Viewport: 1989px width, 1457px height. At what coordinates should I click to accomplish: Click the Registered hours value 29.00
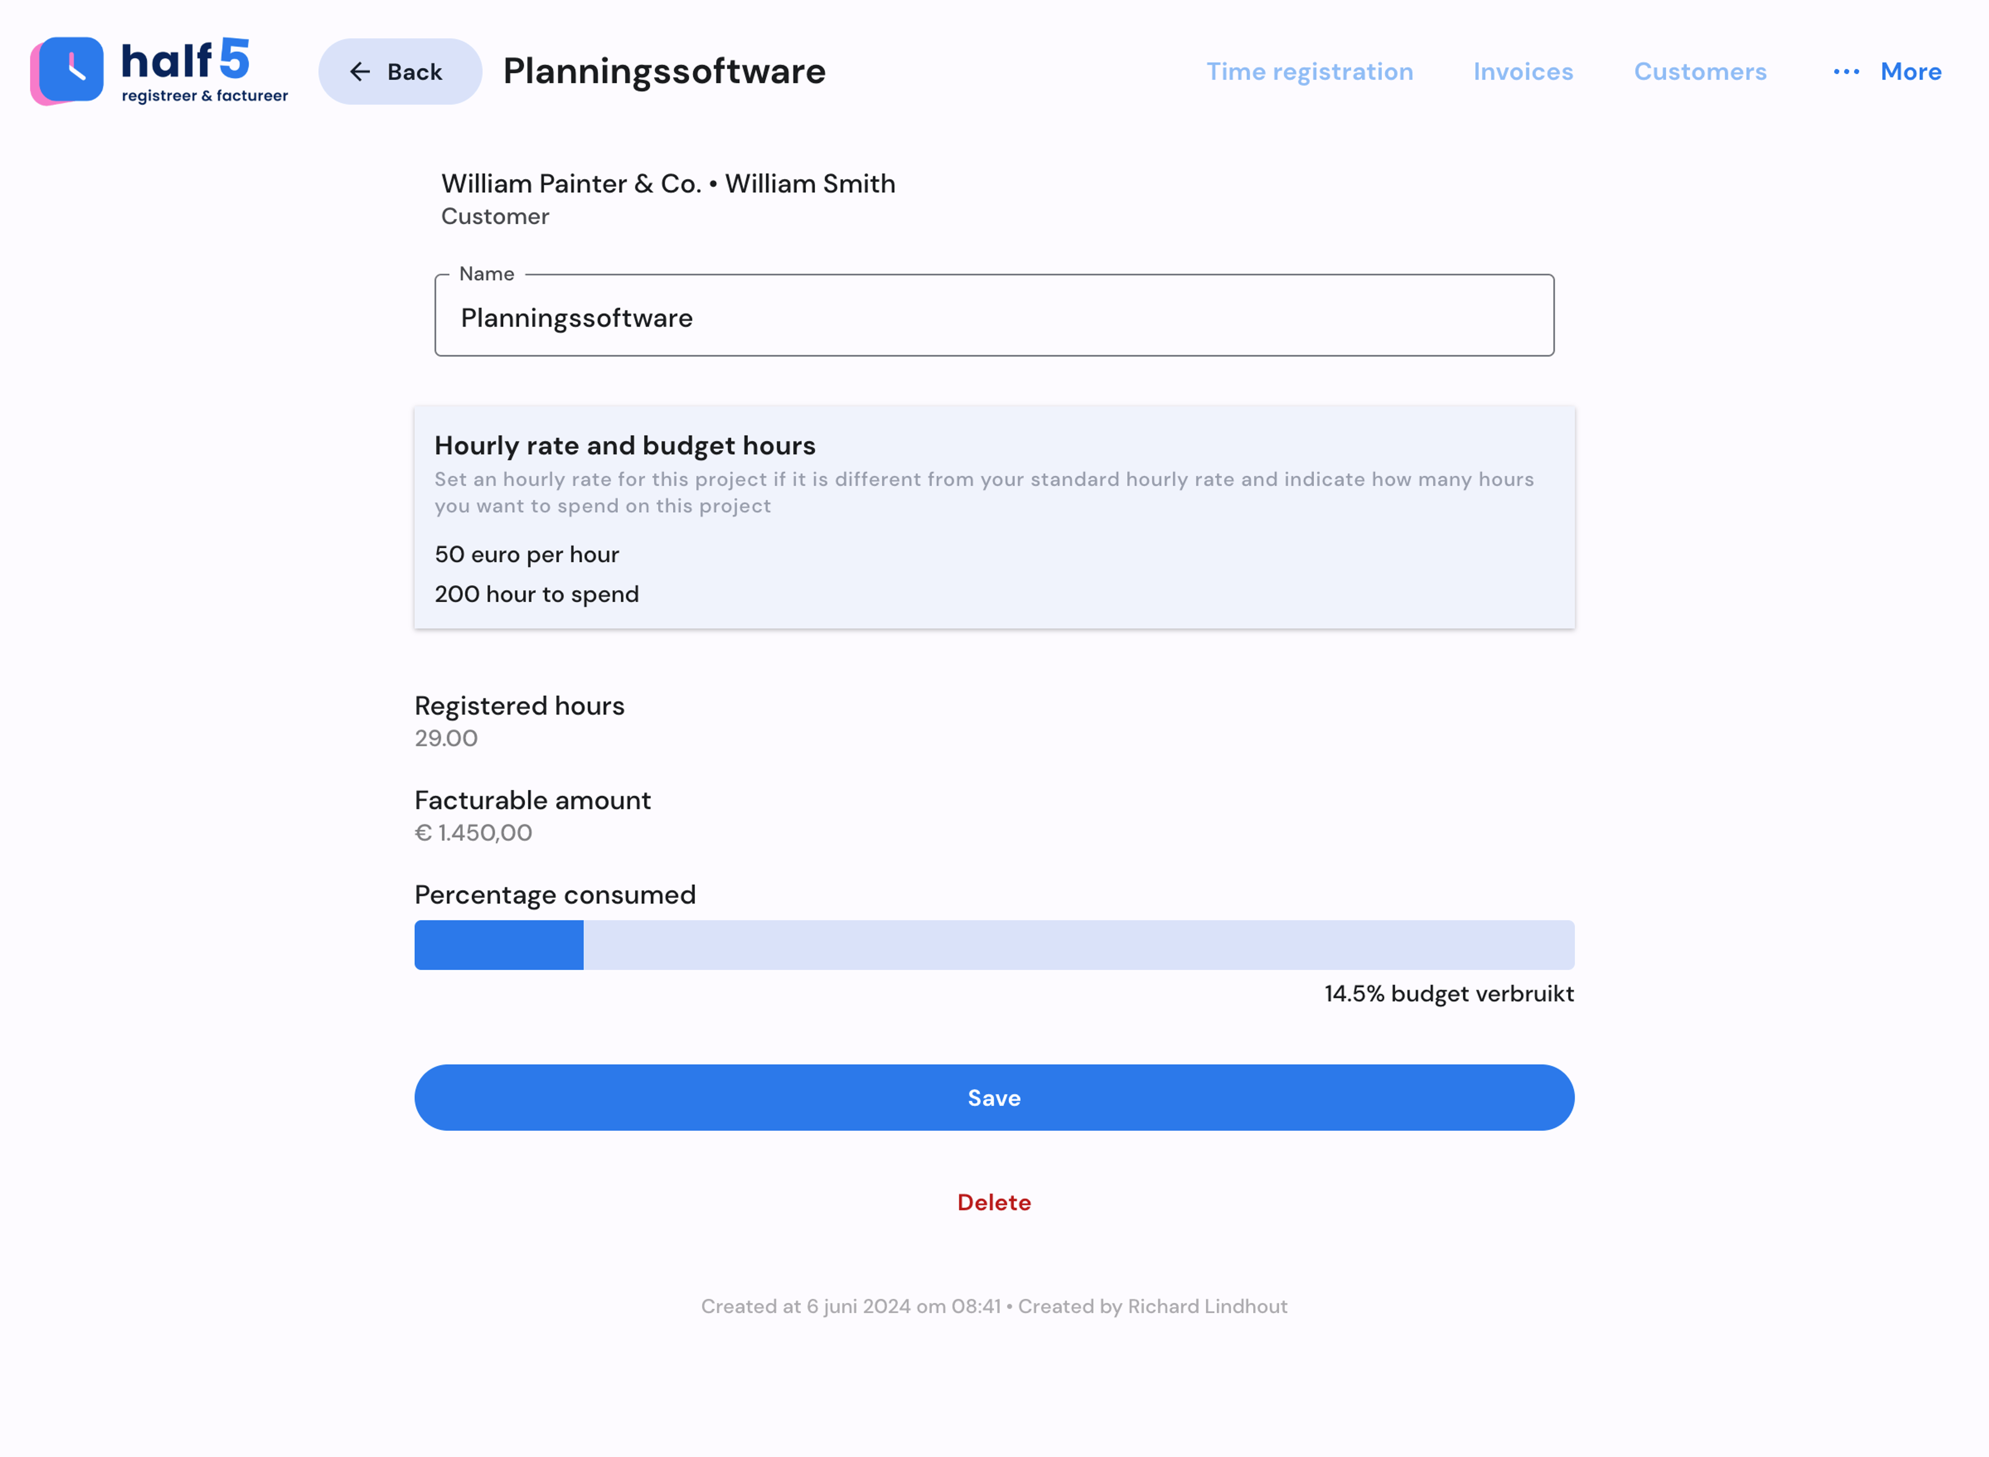[x=446, y=738]
